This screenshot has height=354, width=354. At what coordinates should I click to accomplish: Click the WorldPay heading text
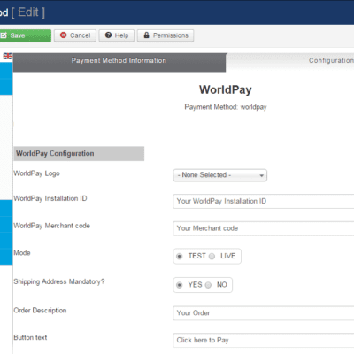(226, 89)
